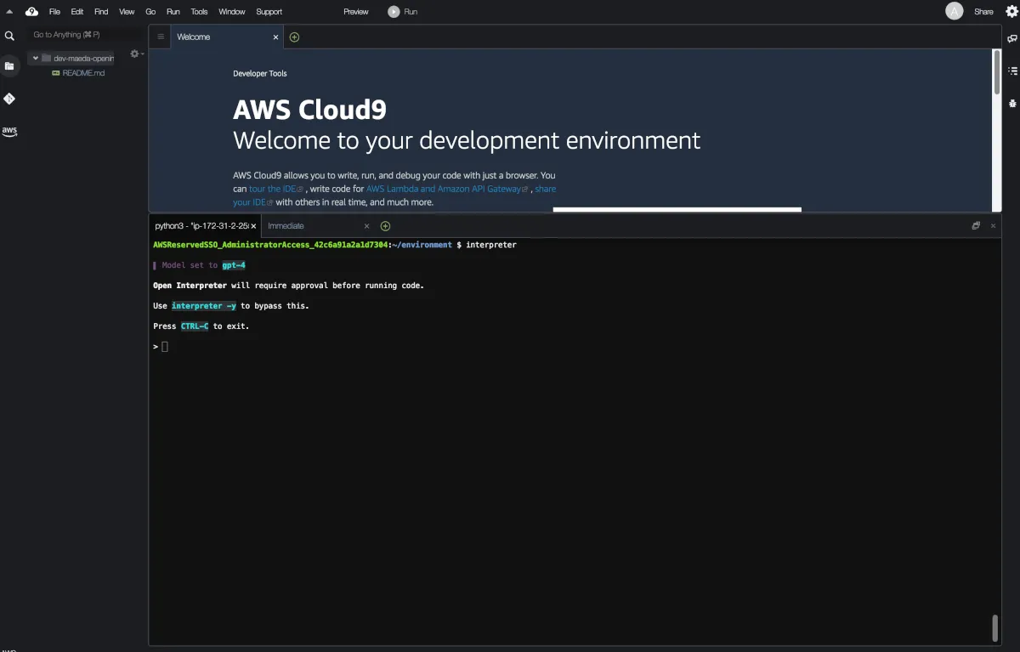Open the Collaborate chat panel icon
This screenshot has height=652, width=1020.
point(1011,39)
